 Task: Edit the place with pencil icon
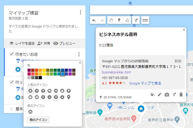tap(160, 95)
